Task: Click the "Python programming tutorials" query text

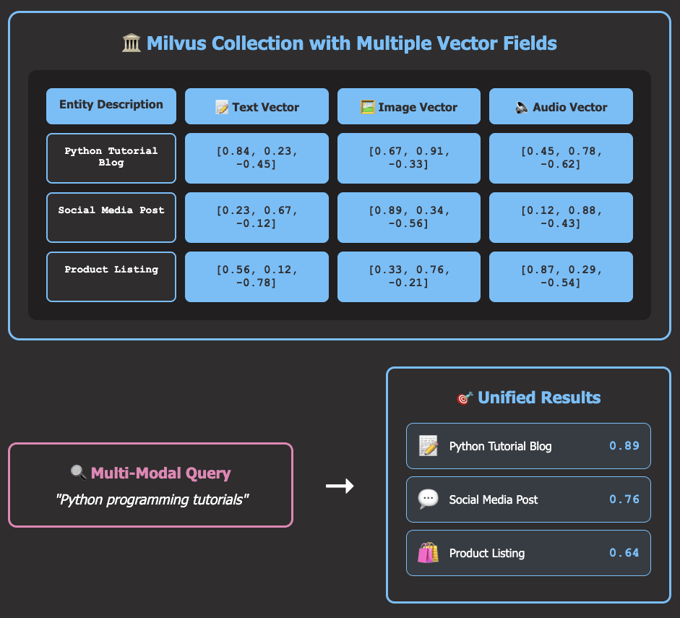Action: click(x=152, y=499)
